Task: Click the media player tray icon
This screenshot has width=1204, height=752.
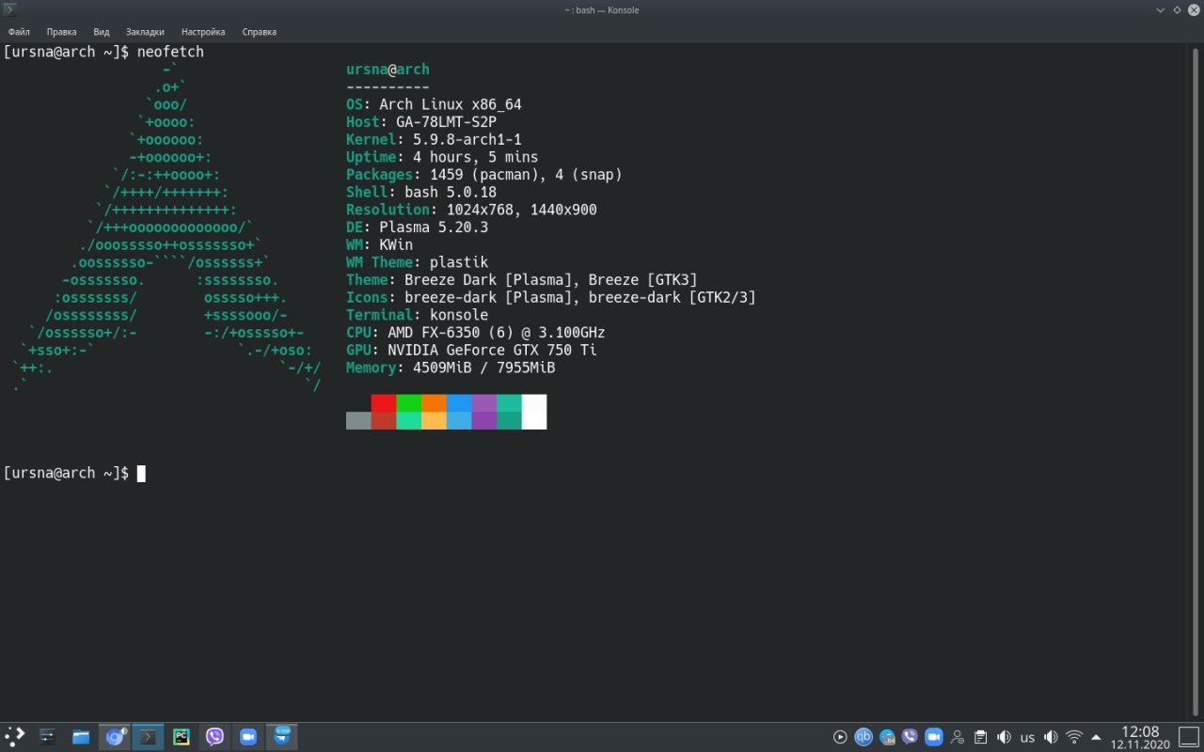Action: [x=840, y=738]
